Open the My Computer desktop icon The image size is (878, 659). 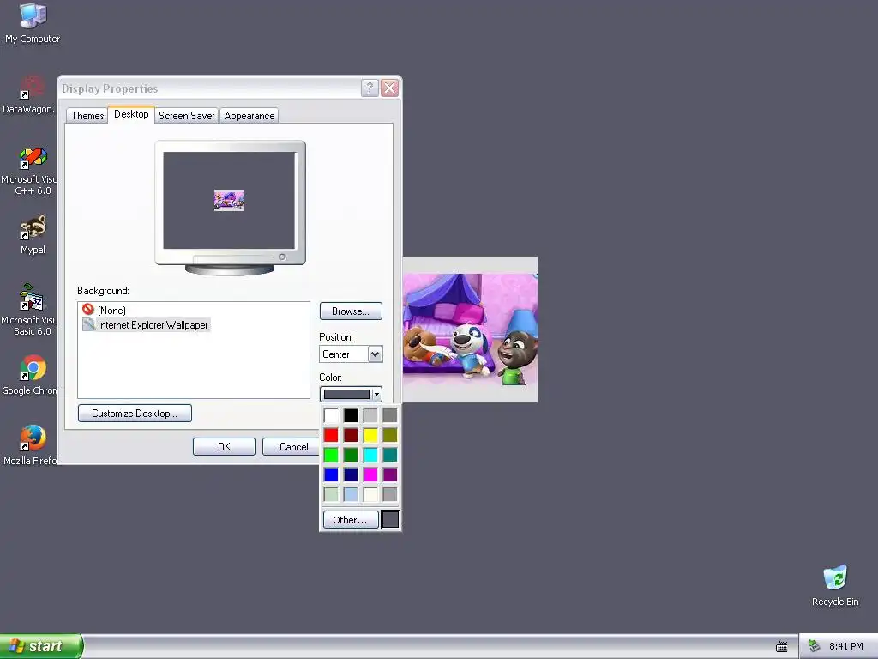click(33, 23)
